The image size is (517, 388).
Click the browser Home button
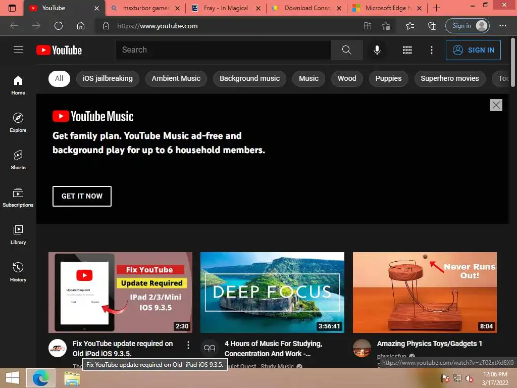[81, 26]
